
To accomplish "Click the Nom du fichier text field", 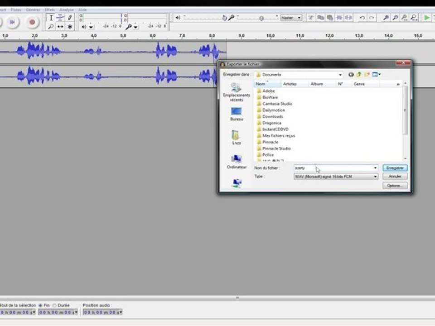I will [x=333, y=168].
